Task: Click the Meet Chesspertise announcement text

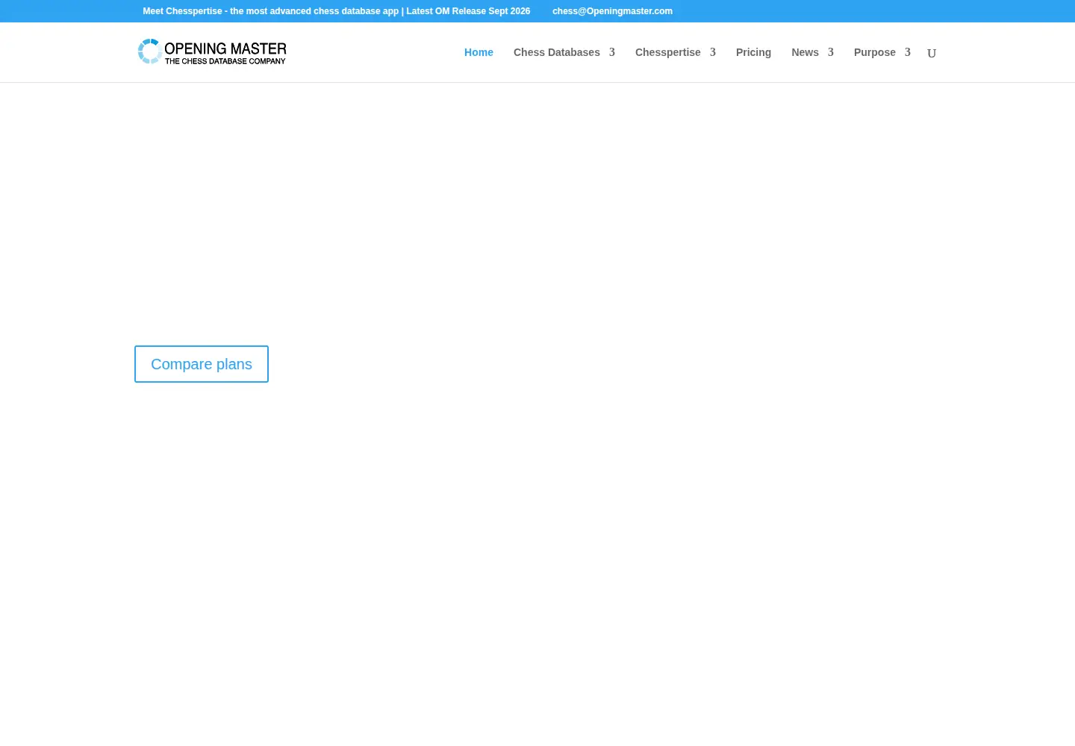Action: pyautogui.click(x=337, y=11)
